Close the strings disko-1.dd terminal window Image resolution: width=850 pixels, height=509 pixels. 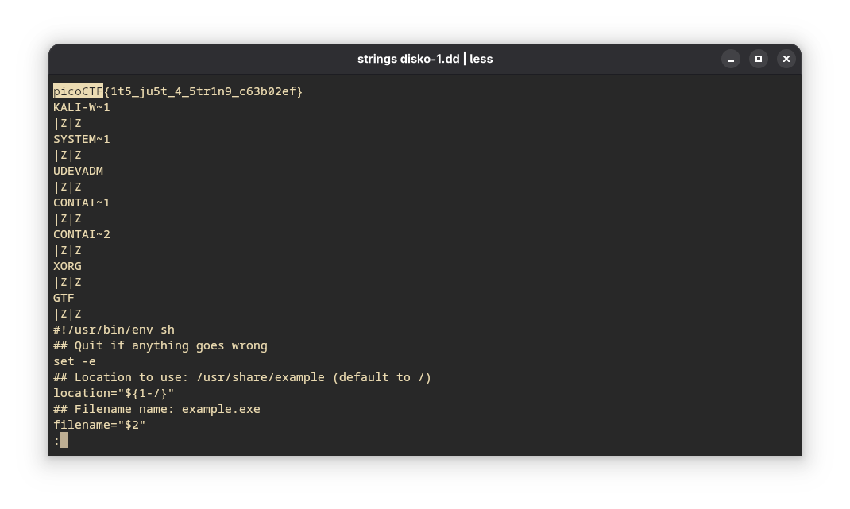click(x=786, y=59)
